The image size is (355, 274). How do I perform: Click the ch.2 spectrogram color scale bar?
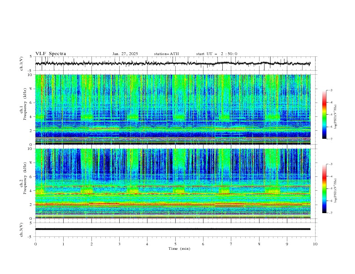324,188
